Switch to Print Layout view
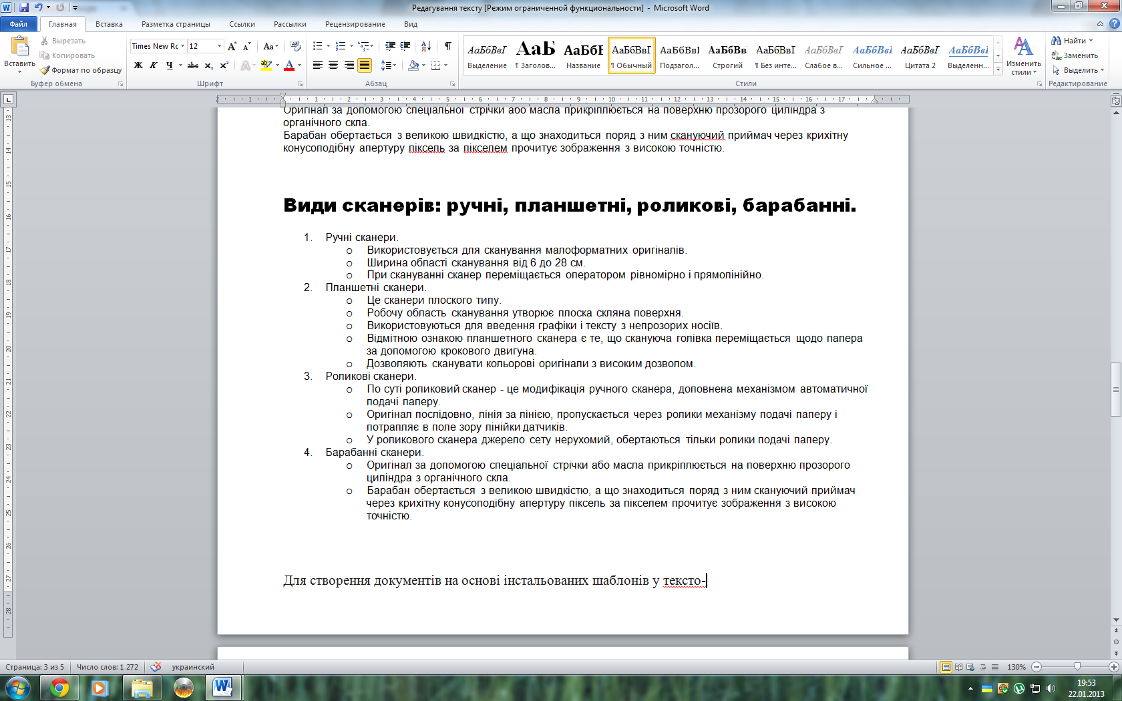This screenshot has height=701, width=1122. pyautogui.click(x=946, y=667)
